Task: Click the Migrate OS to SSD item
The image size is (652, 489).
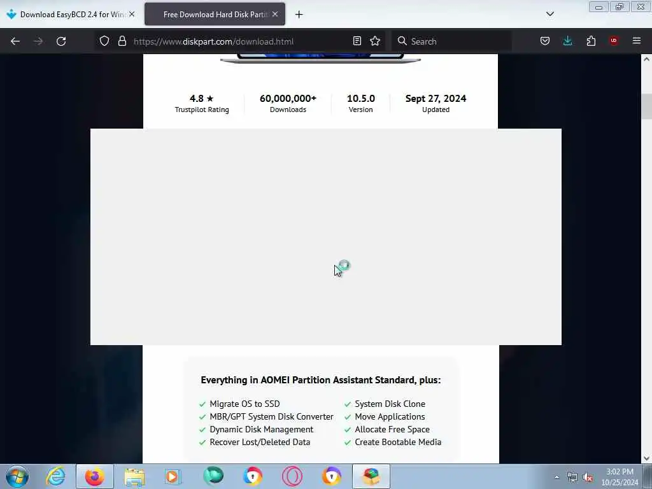Action: 244,404
